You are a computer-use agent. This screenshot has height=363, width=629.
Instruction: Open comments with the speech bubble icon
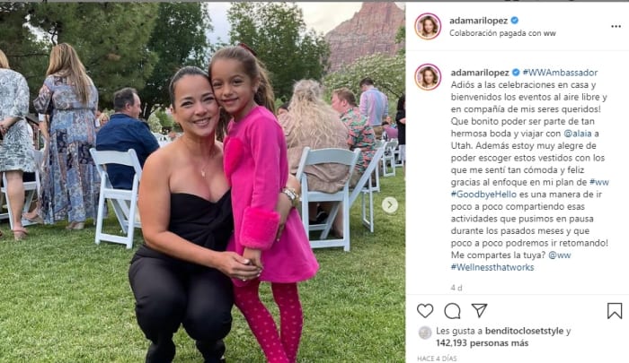[452, 311]
